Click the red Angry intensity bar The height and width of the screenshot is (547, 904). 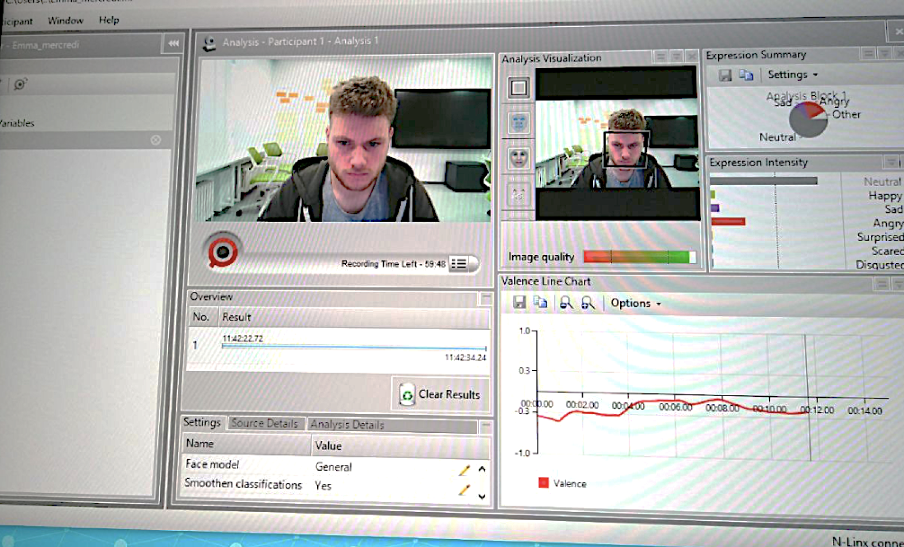tap(728, 222)
